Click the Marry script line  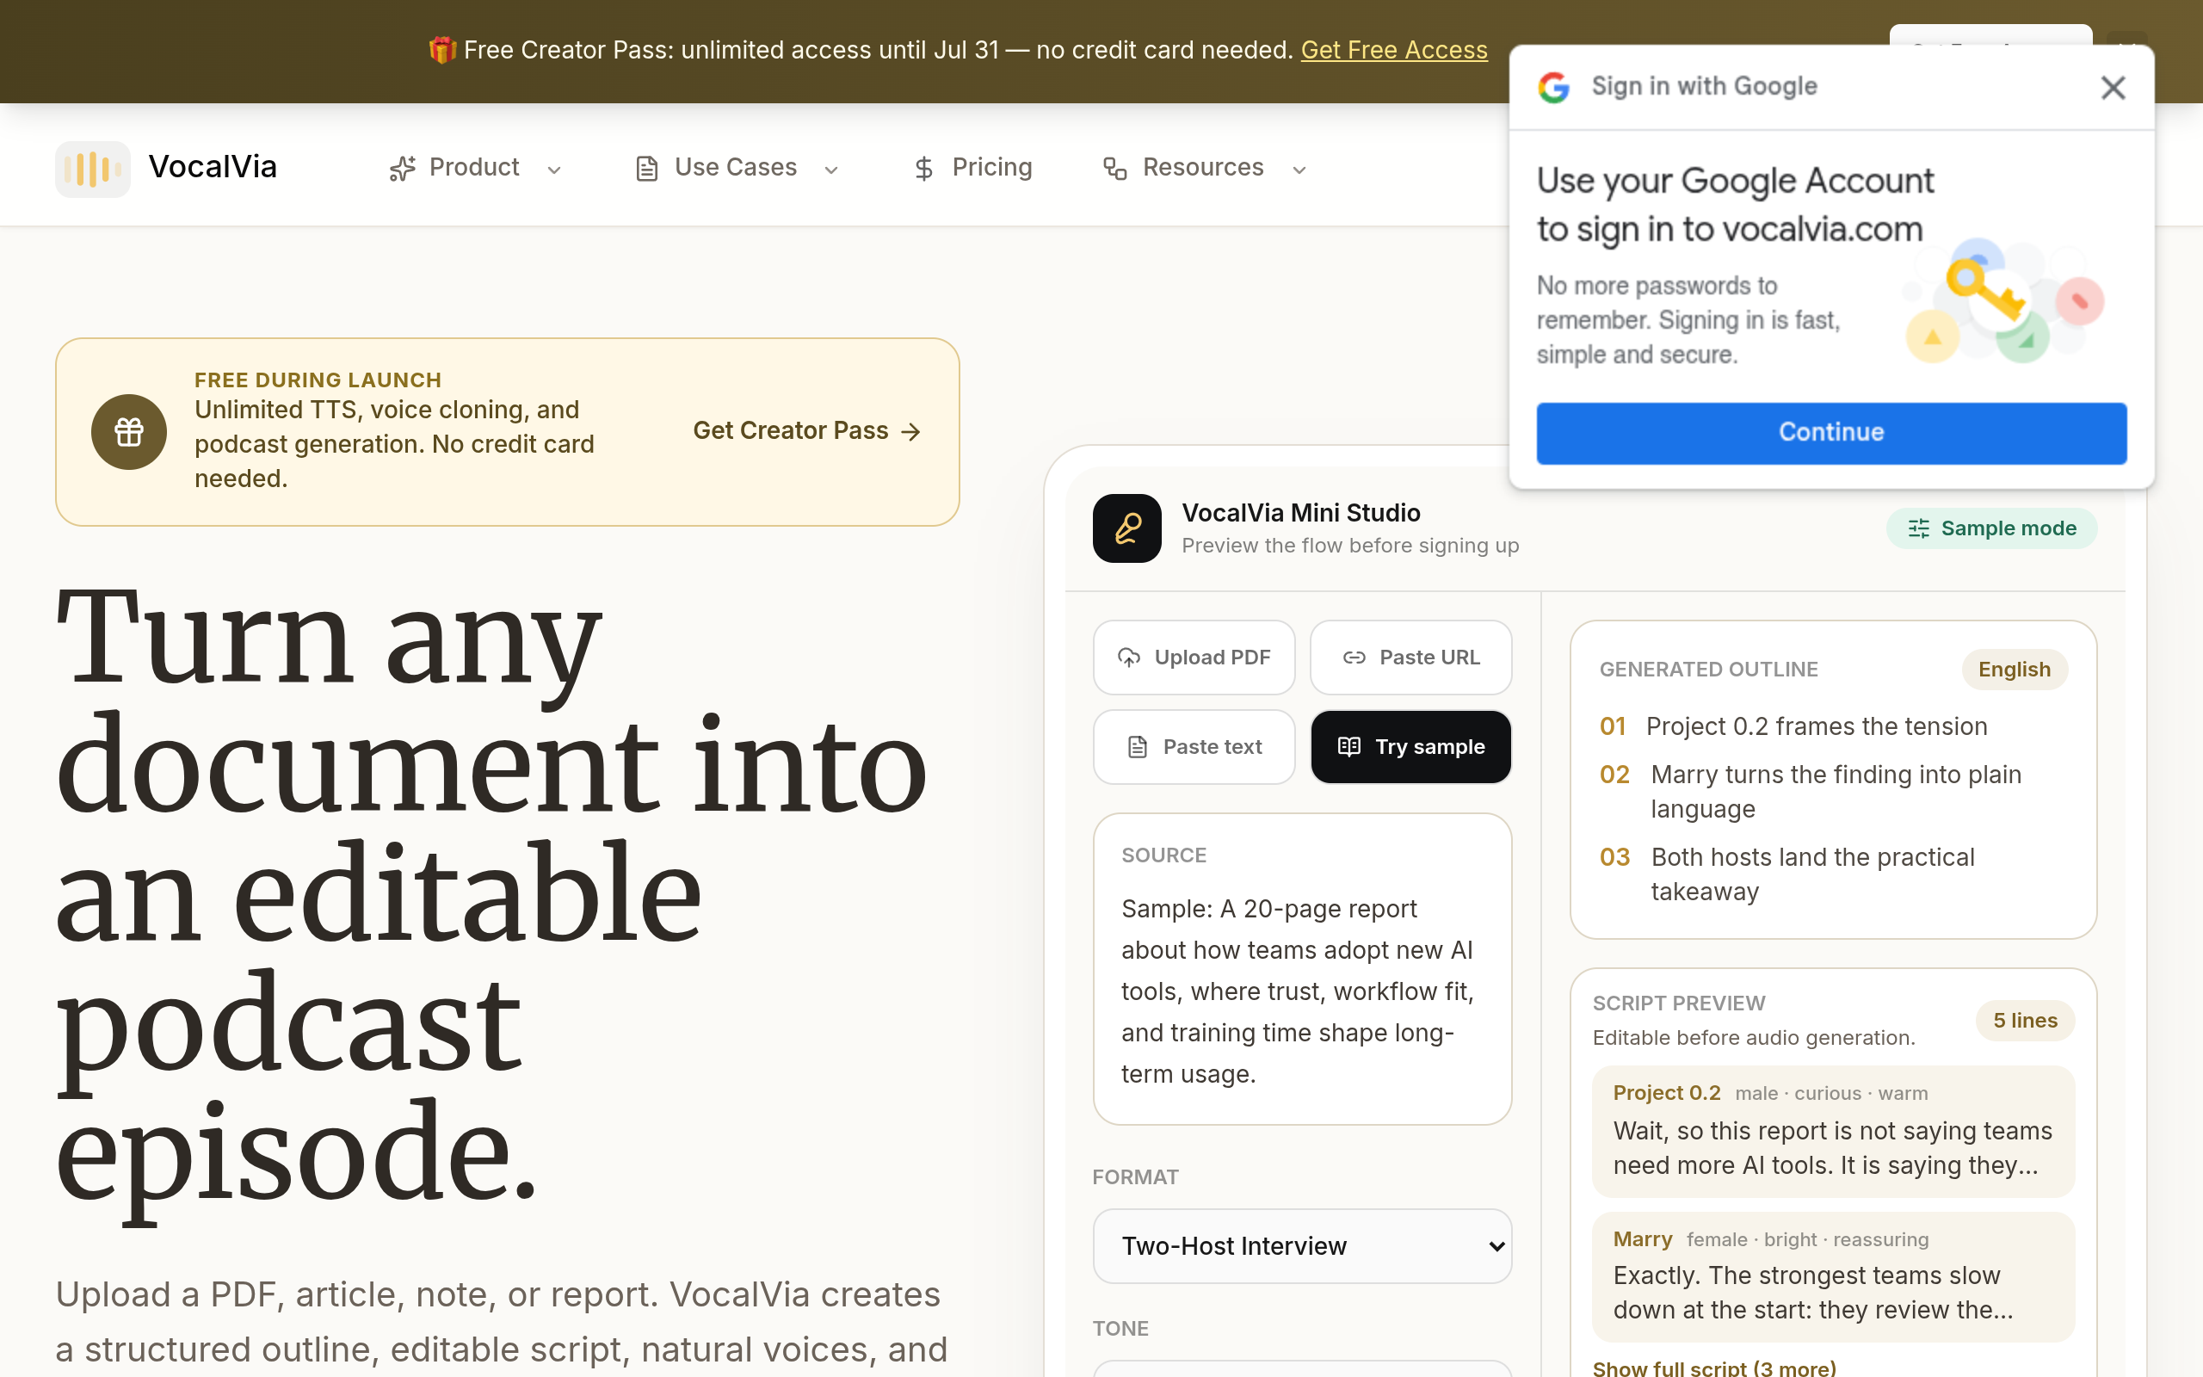(1834, 1277)
